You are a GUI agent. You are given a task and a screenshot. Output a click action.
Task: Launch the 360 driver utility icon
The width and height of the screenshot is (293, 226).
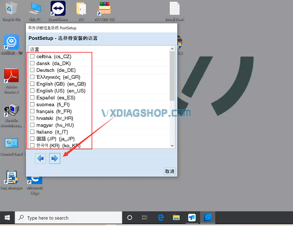[11, 42]
